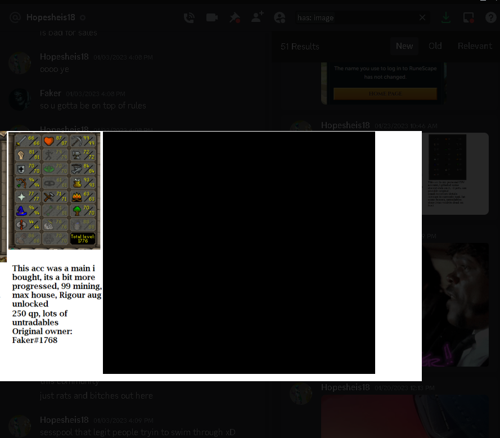
Task: Click the green download update arrow icon
Action: pos(446,17)
